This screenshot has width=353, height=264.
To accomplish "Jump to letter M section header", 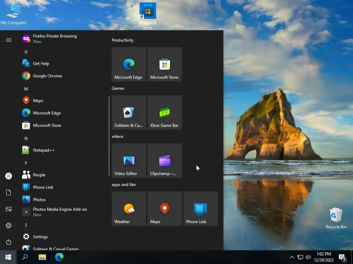I will 26,89.
